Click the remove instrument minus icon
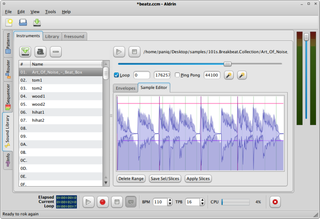The image size is (320, 219). pyautogui.click(x=56, y=52)
